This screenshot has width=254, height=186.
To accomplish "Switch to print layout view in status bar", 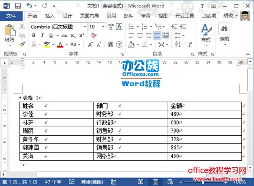I will 155,182.
